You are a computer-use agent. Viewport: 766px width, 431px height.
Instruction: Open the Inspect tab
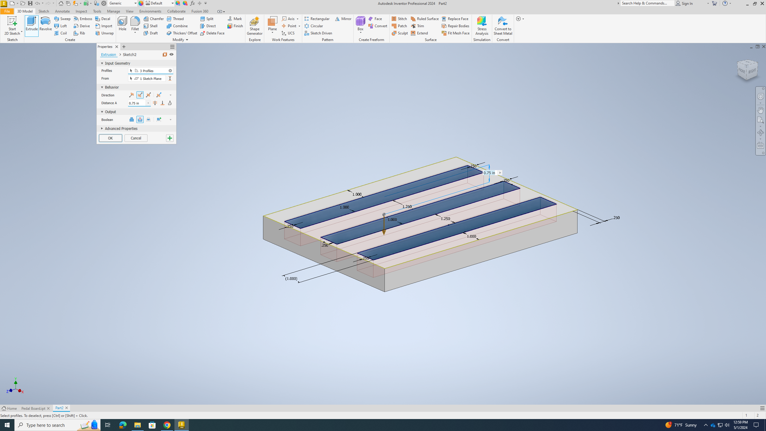click(81, 11)
